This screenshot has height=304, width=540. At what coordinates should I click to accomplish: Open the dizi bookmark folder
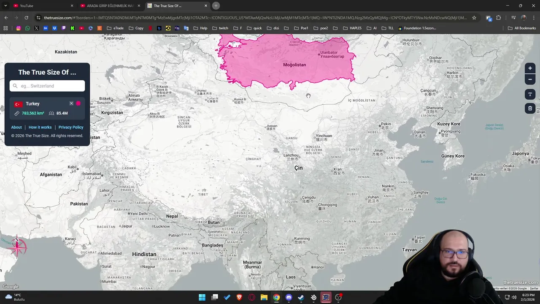coord(273,28)
